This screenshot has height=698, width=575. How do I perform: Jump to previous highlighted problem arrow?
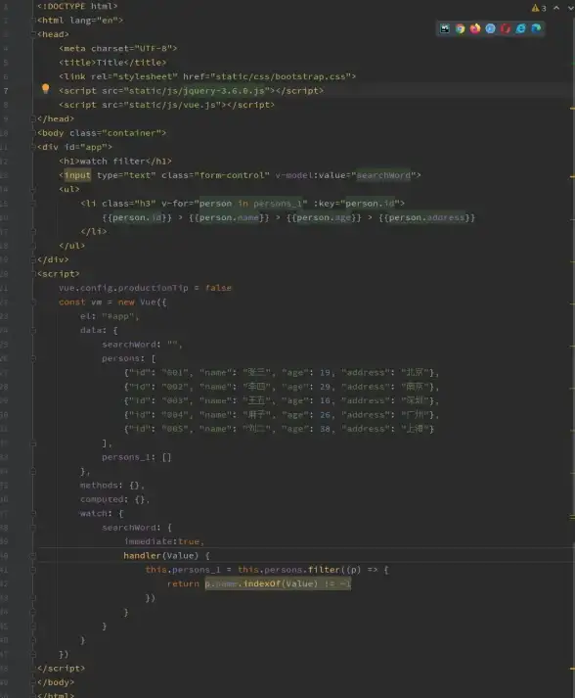pos(556,8)
